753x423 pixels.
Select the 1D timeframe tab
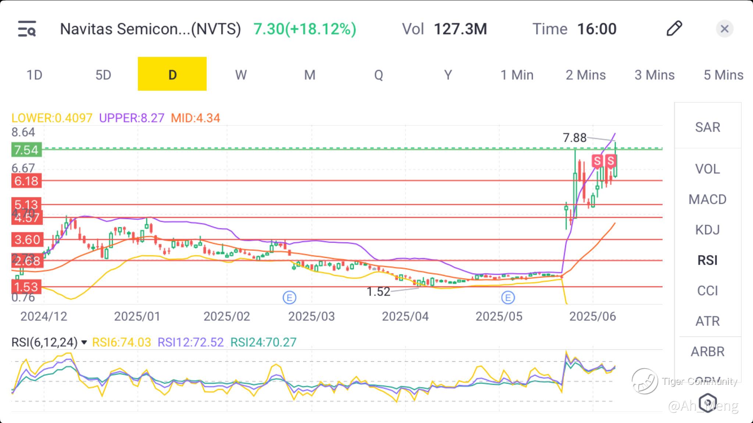[35, 75]
